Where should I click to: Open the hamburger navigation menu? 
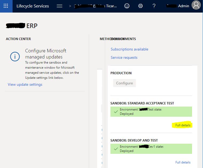[x=59, y=6]
